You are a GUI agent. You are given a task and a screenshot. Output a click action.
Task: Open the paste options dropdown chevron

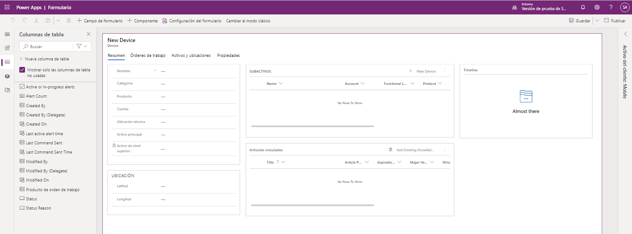(58, 21)
